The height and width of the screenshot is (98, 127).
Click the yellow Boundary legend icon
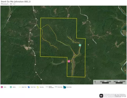coord(38,87)
